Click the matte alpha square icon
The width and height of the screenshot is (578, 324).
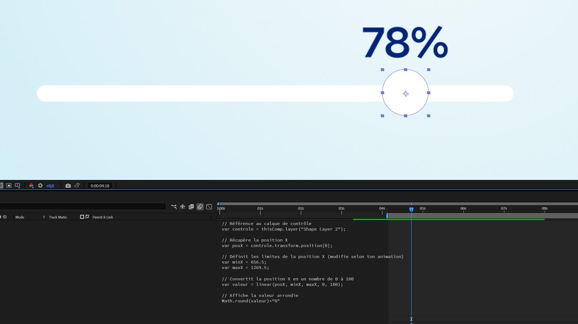pyautogui.click(x=82, y=217)
